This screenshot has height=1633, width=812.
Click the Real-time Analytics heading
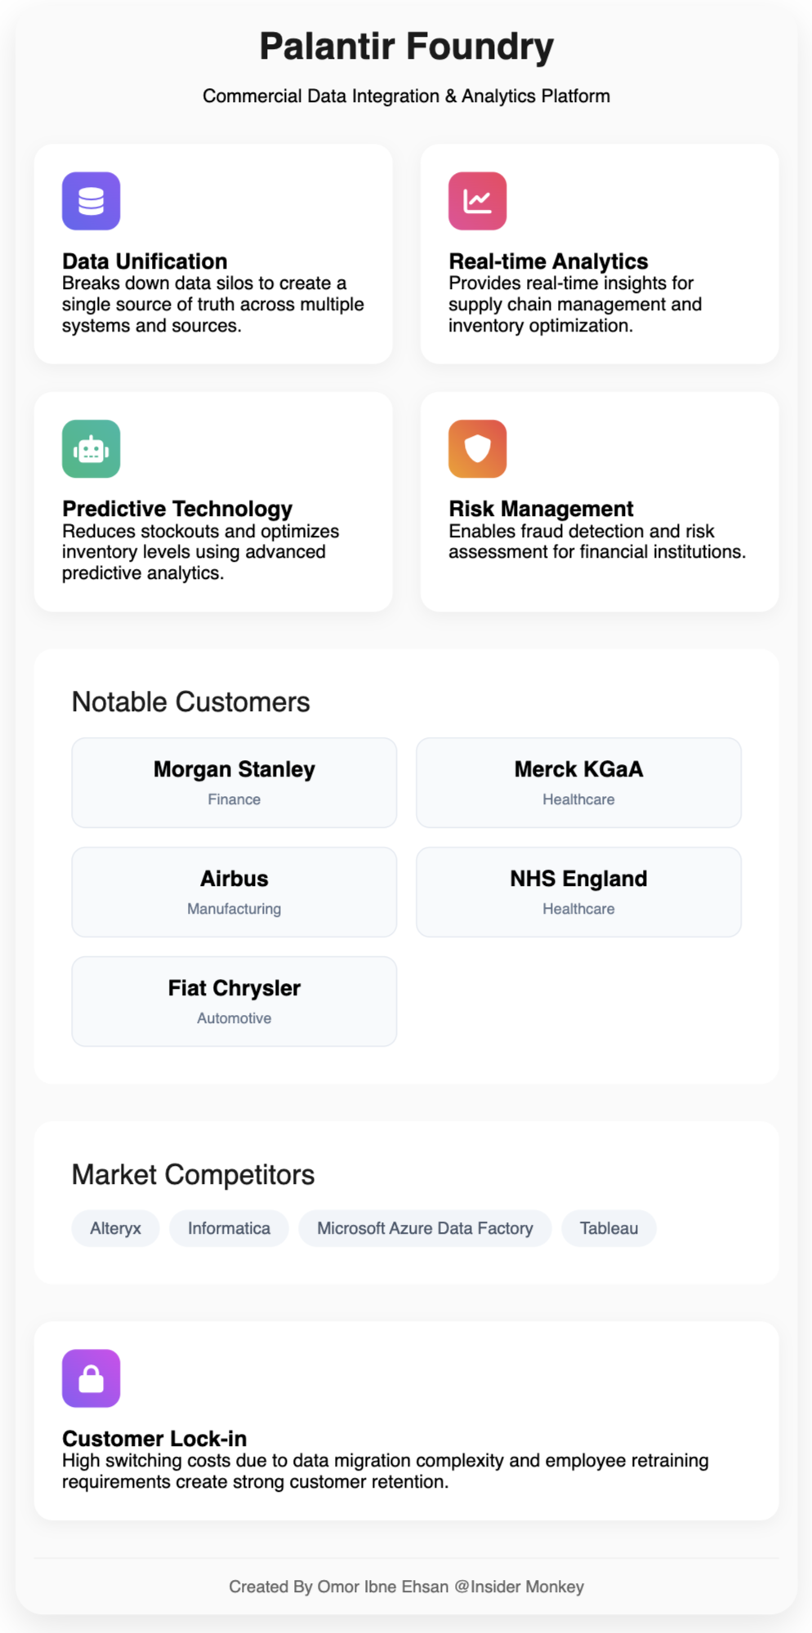pyautogui.click(x=548, y=261)
